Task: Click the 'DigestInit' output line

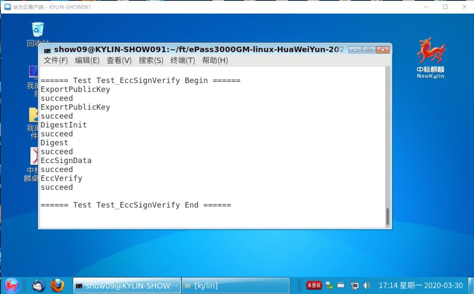Action: (x=64, y=125)
